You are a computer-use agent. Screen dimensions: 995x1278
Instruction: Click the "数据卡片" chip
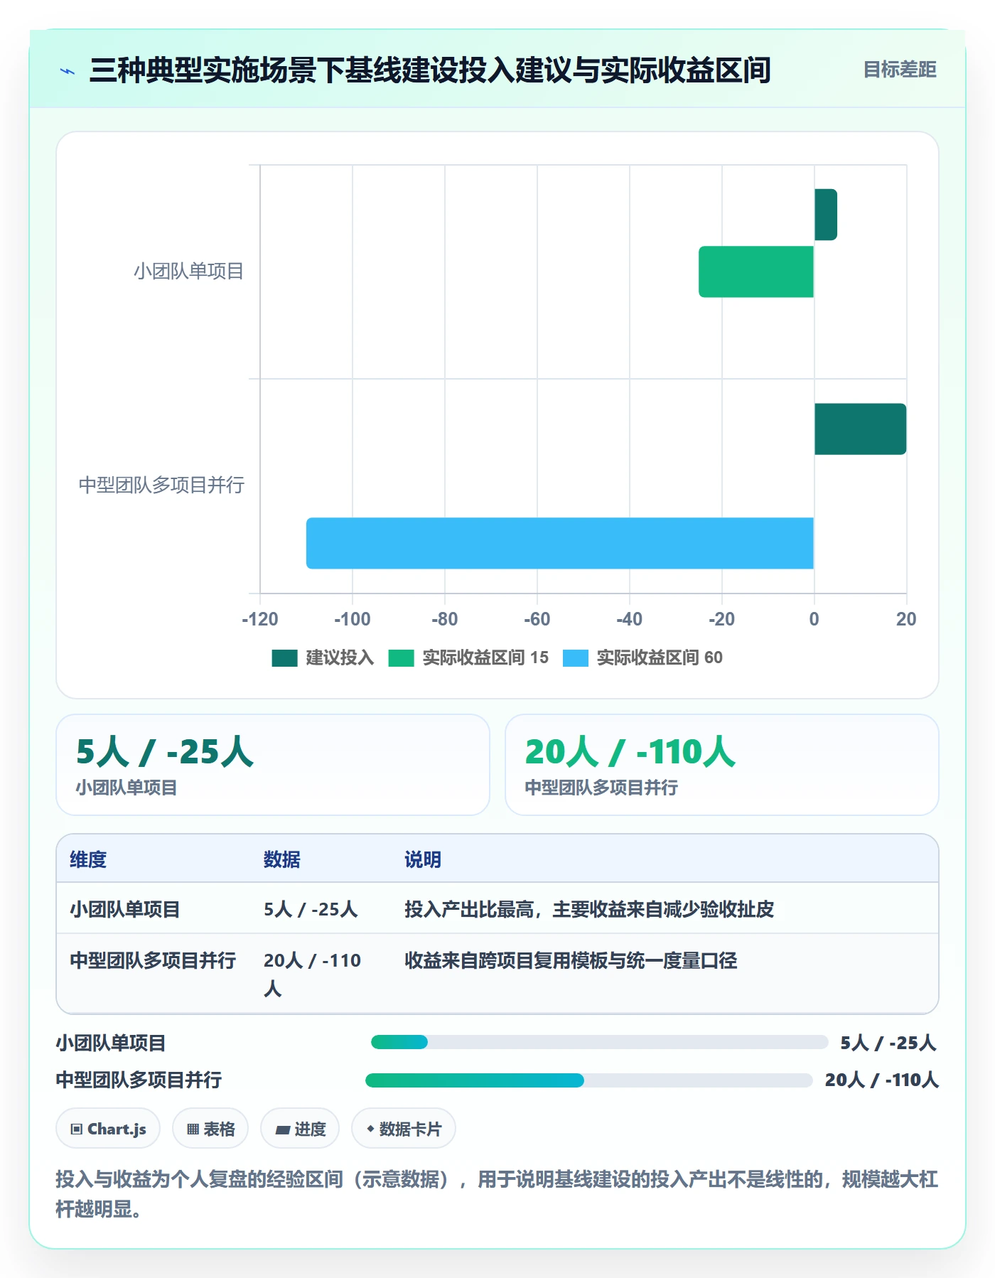404,1129
